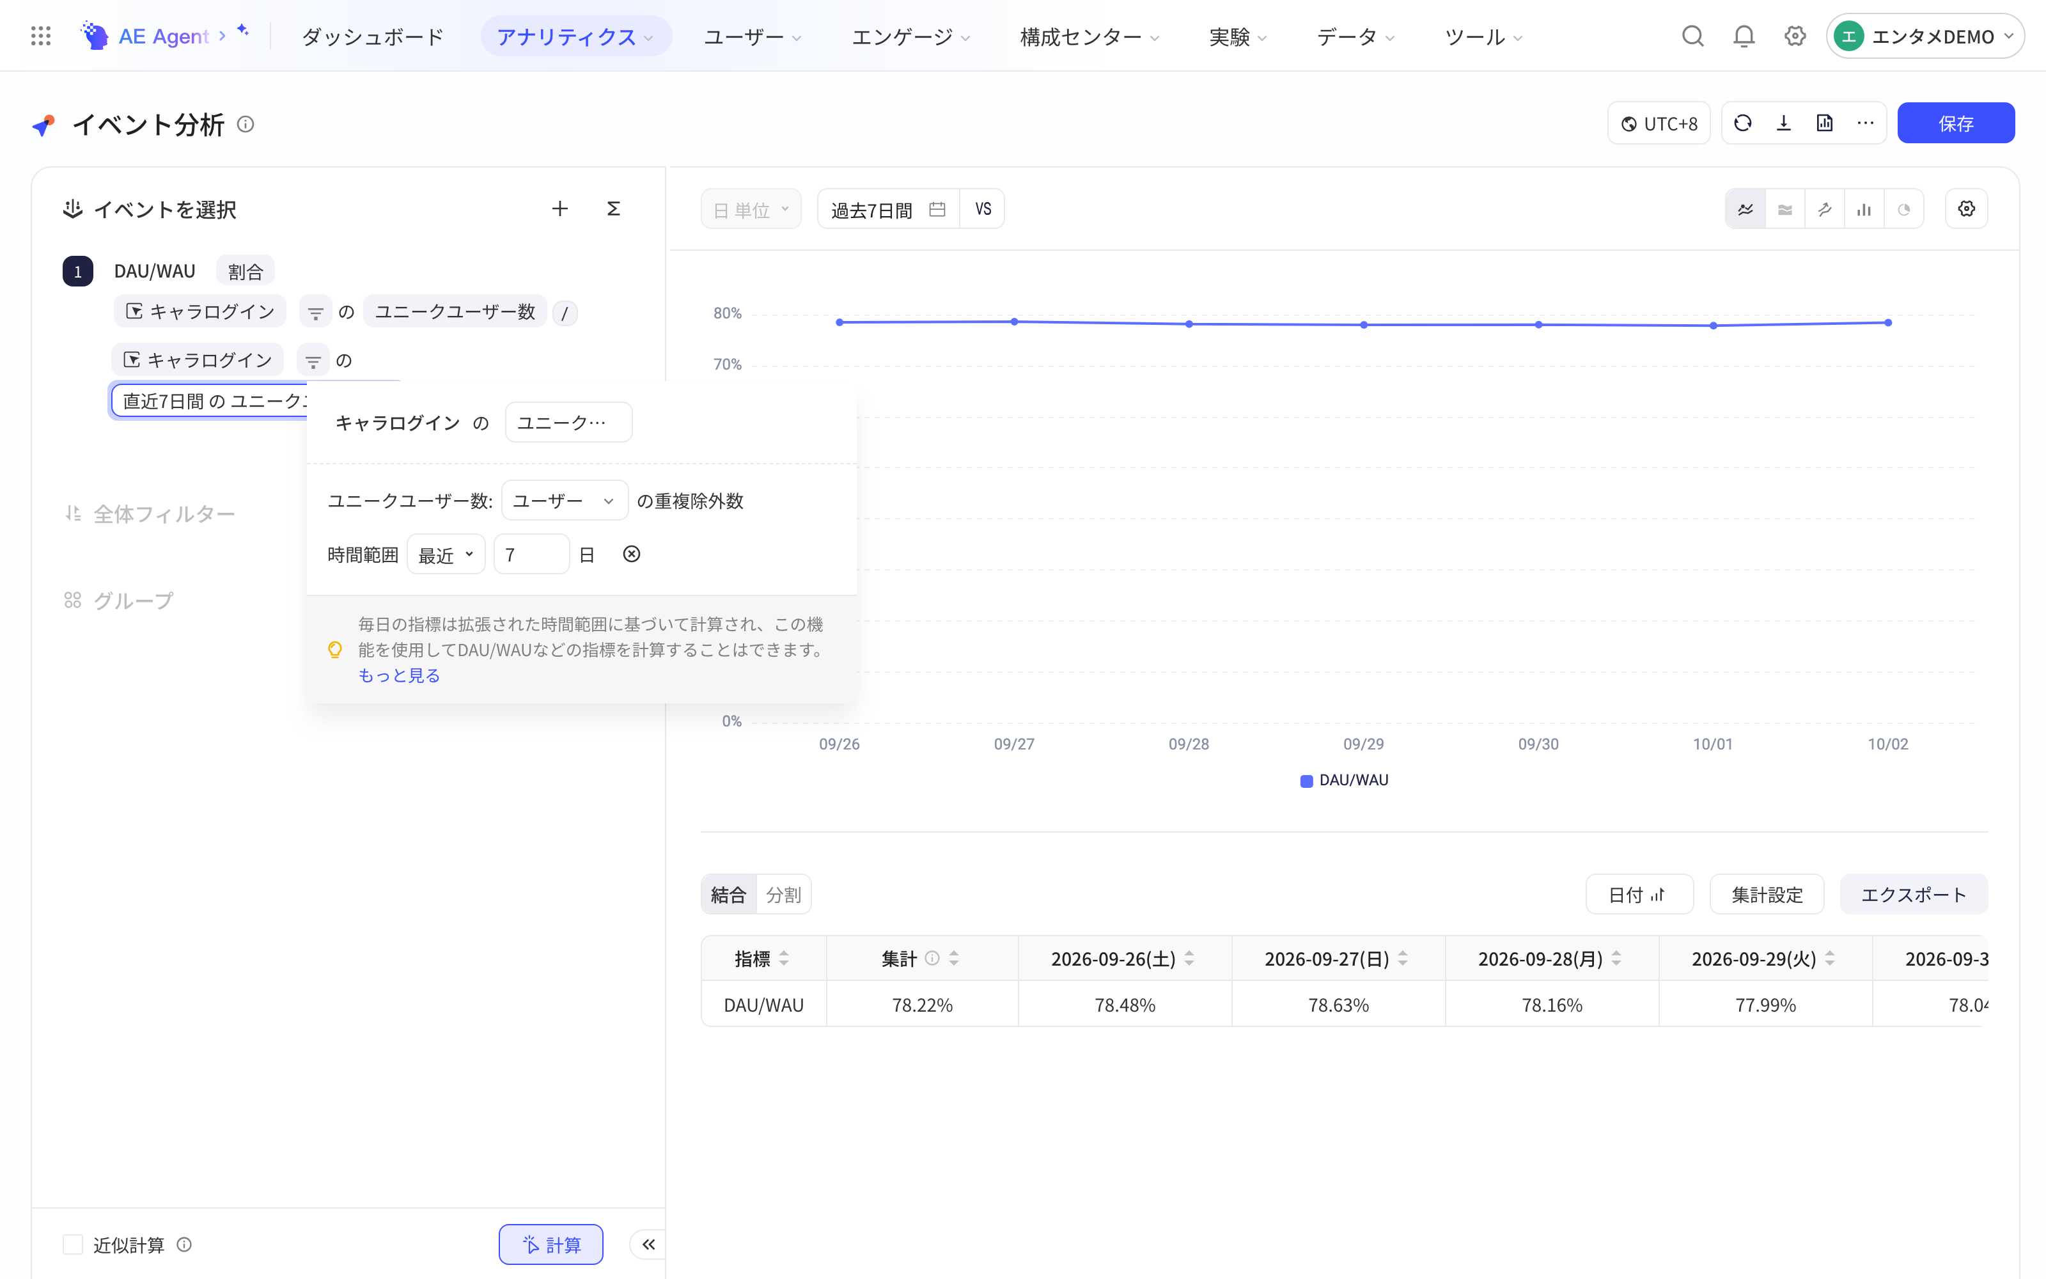The height and width of the screenshot is (1279, 2046).
Task: Click the info icon next to イベント分析
Action: click(245, 124)
